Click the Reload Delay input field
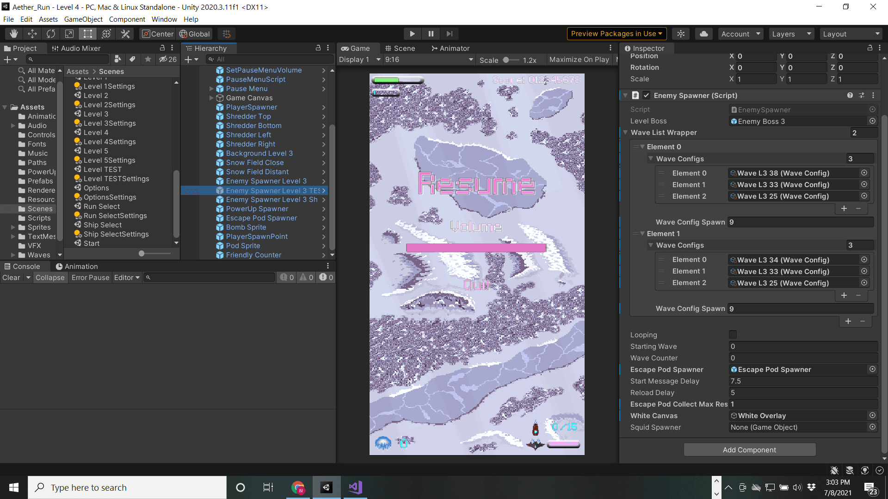The width and height of the screenshot is (888, 499). point(802,393)
